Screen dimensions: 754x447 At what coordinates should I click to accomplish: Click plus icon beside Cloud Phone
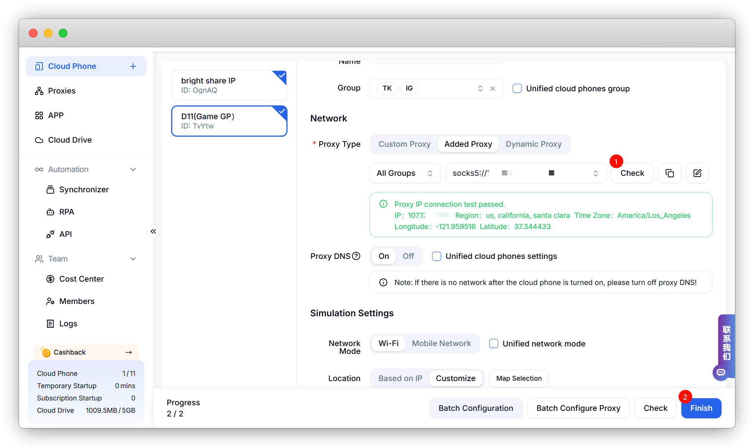click(133, 66)
